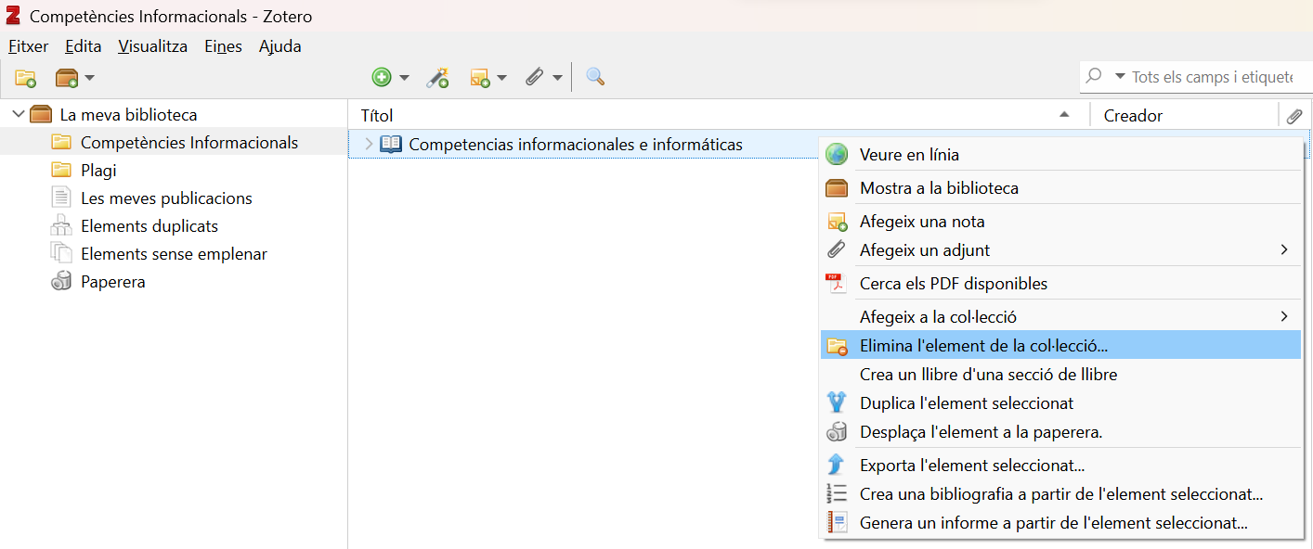Choose 'Afegeix una nota'
The image size is (1313, 549).
1060,222
